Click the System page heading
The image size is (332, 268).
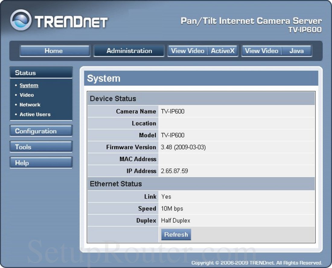(104, 78)
